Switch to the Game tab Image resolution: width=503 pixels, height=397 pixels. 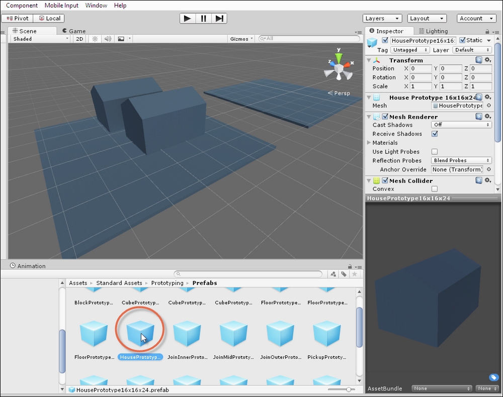[73, 31]
